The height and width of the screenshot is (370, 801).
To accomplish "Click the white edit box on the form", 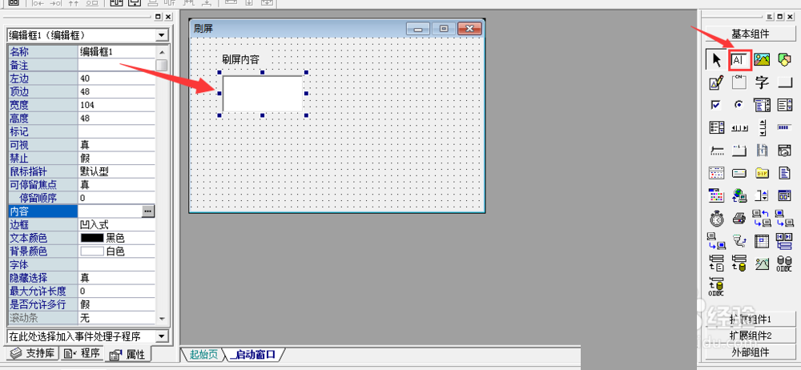I will (x=263, y=94).
